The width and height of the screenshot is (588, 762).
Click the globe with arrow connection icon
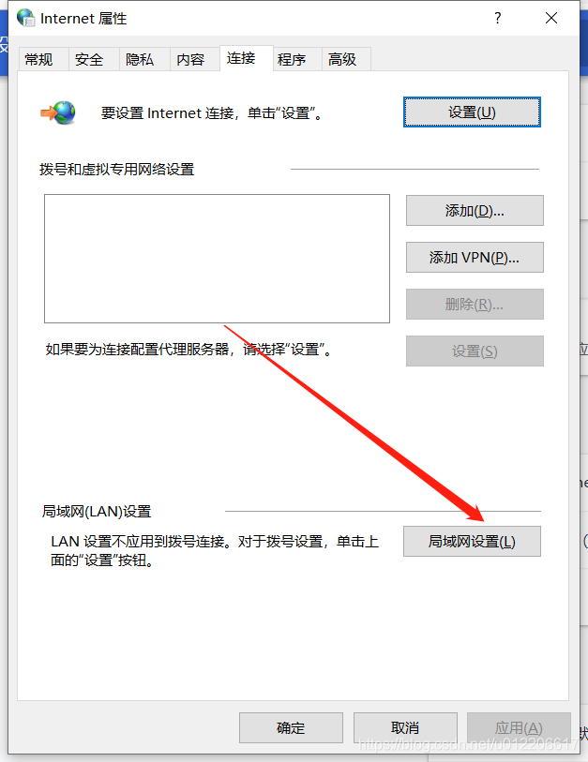pyautogui.click(x=58, y=112)
